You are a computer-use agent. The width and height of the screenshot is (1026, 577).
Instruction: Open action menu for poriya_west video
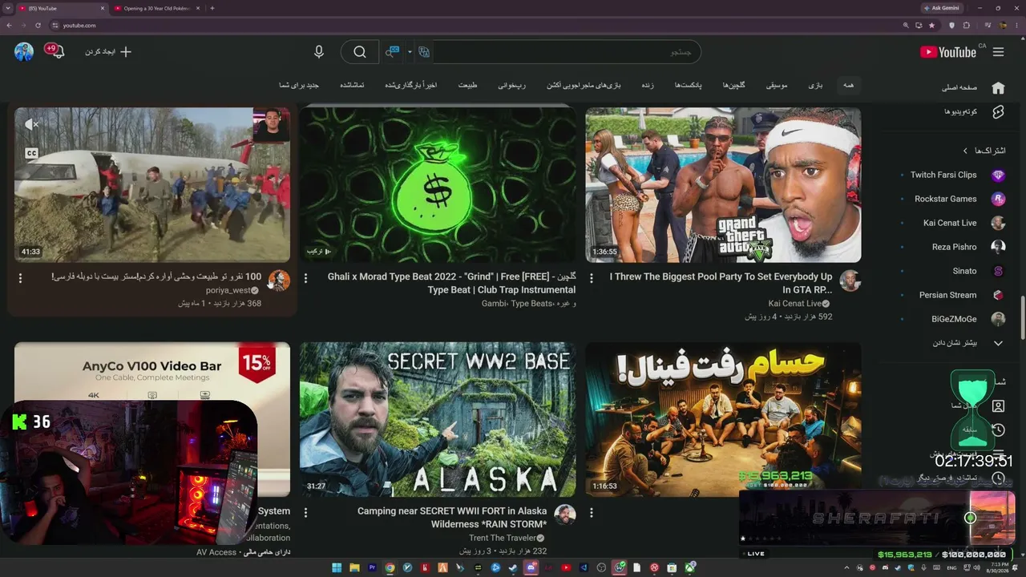pyautogui.click(x=21, y=278)
